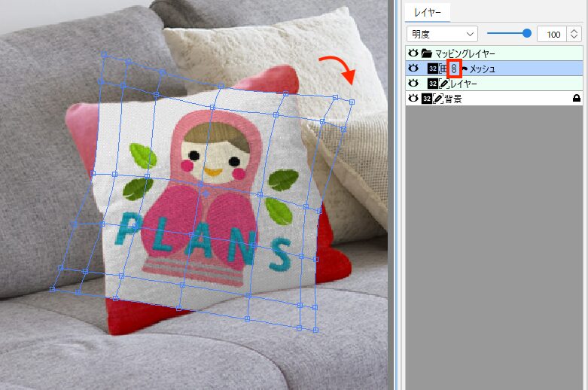Image resolution: width=588 pixels, height=390 pixels.
Task: Click the folder icon of マッピングレイヤー
Action: [426, 53]
